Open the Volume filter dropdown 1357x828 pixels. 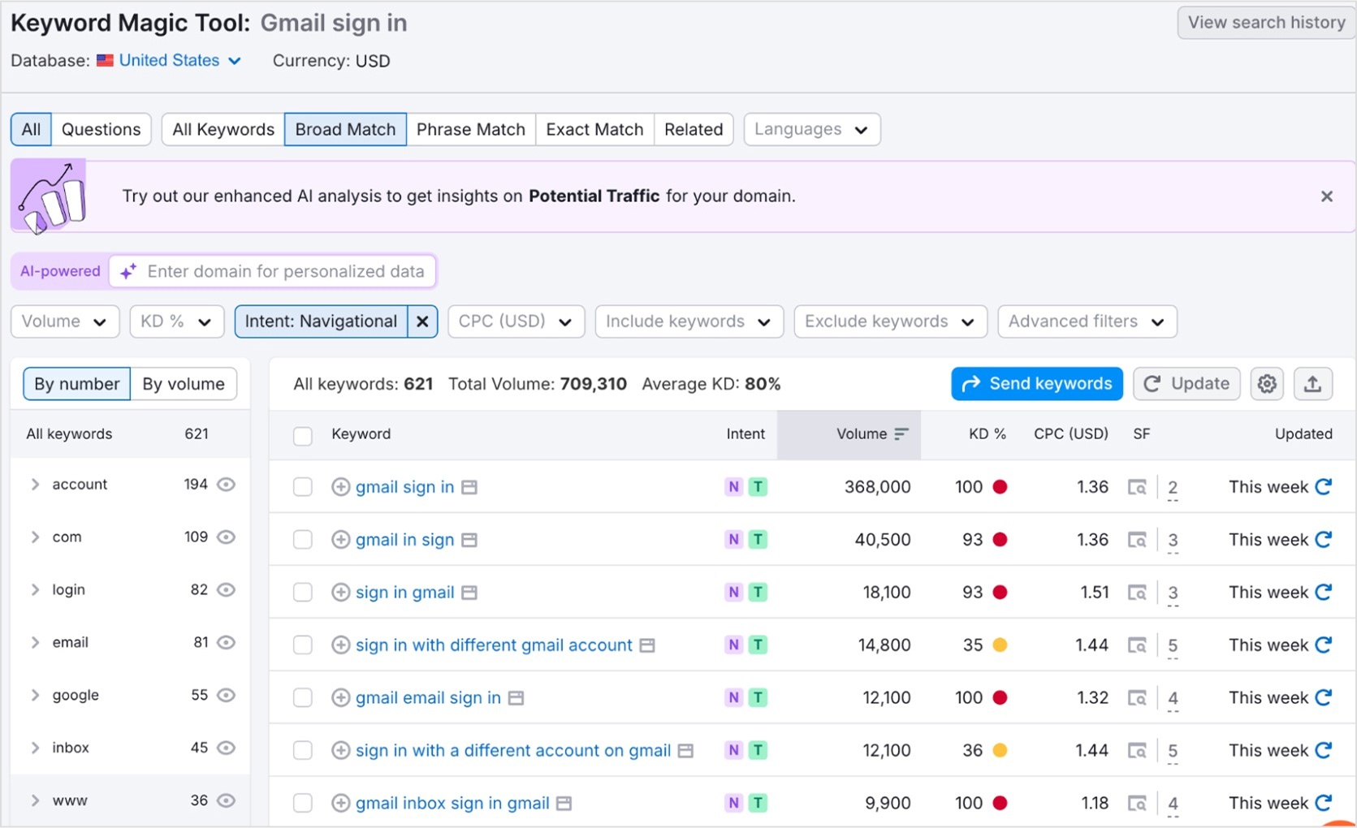pyautogui.click(x=65, y=321)
